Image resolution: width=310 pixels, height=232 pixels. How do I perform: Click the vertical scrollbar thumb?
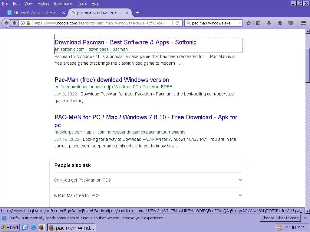(308, 65)
